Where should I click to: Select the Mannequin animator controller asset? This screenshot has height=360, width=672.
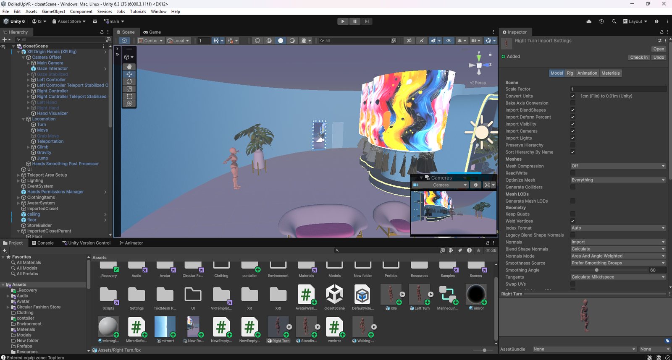pos(448,297)
